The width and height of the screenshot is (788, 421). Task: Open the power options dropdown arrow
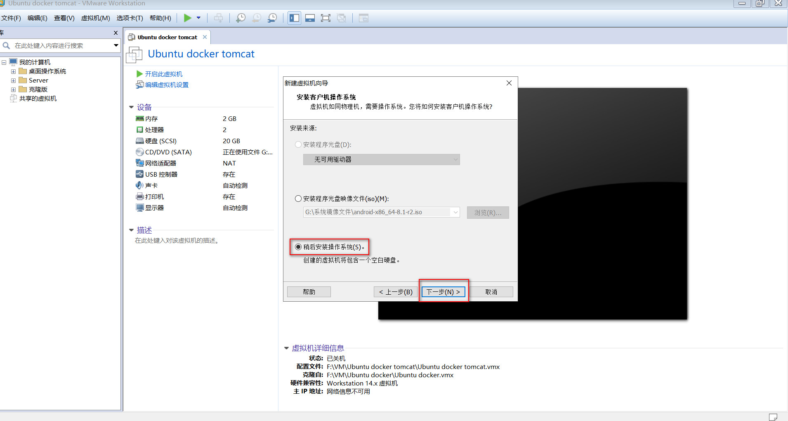point(198,18)
